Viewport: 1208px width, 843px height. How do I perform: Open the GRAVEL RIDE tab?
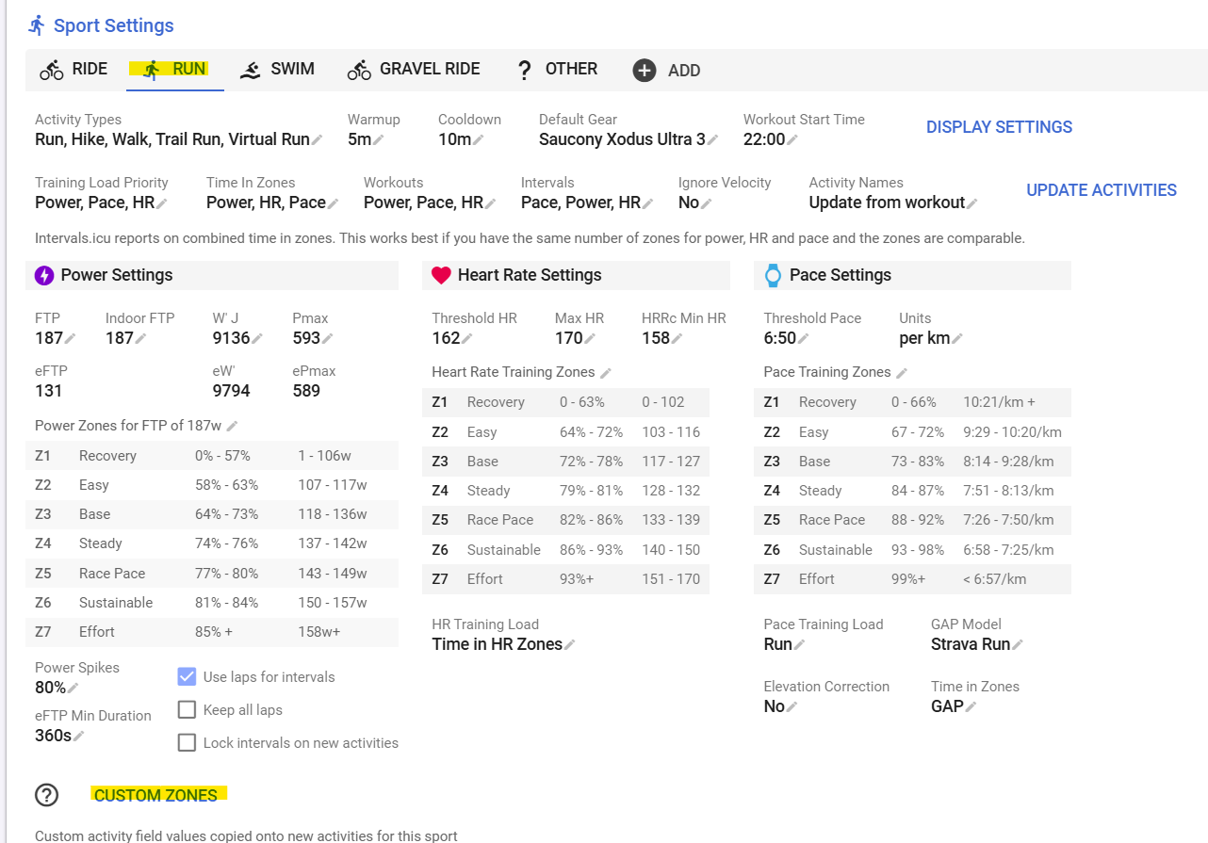414,69
